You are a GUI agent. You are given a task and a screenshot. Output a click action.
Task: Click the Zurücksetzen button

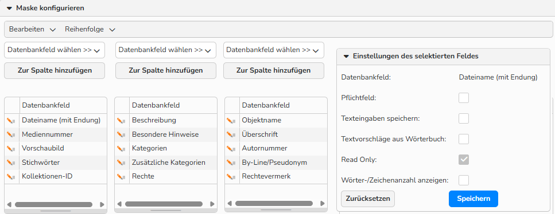point(368,199)
